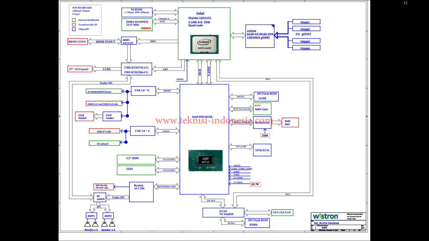This screenshot has width=429, height=241.
Task: Click the VRAM3 box
Action: pos(306,42)
